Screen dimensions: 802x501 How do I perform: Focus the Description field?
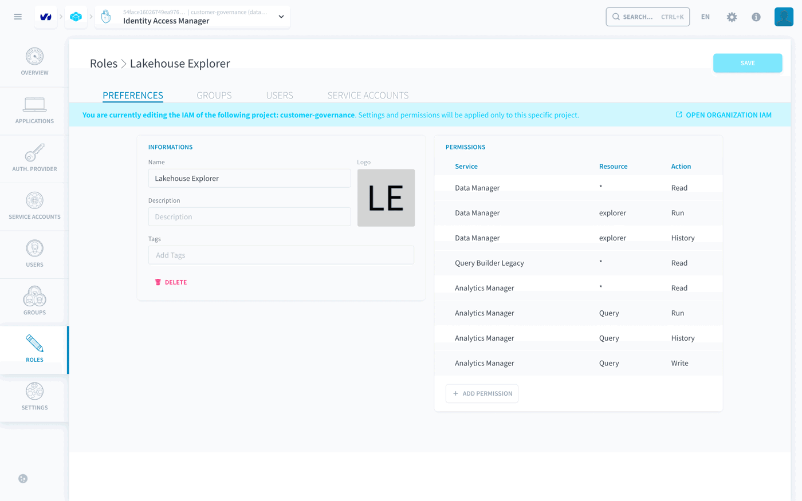[249, 216]
